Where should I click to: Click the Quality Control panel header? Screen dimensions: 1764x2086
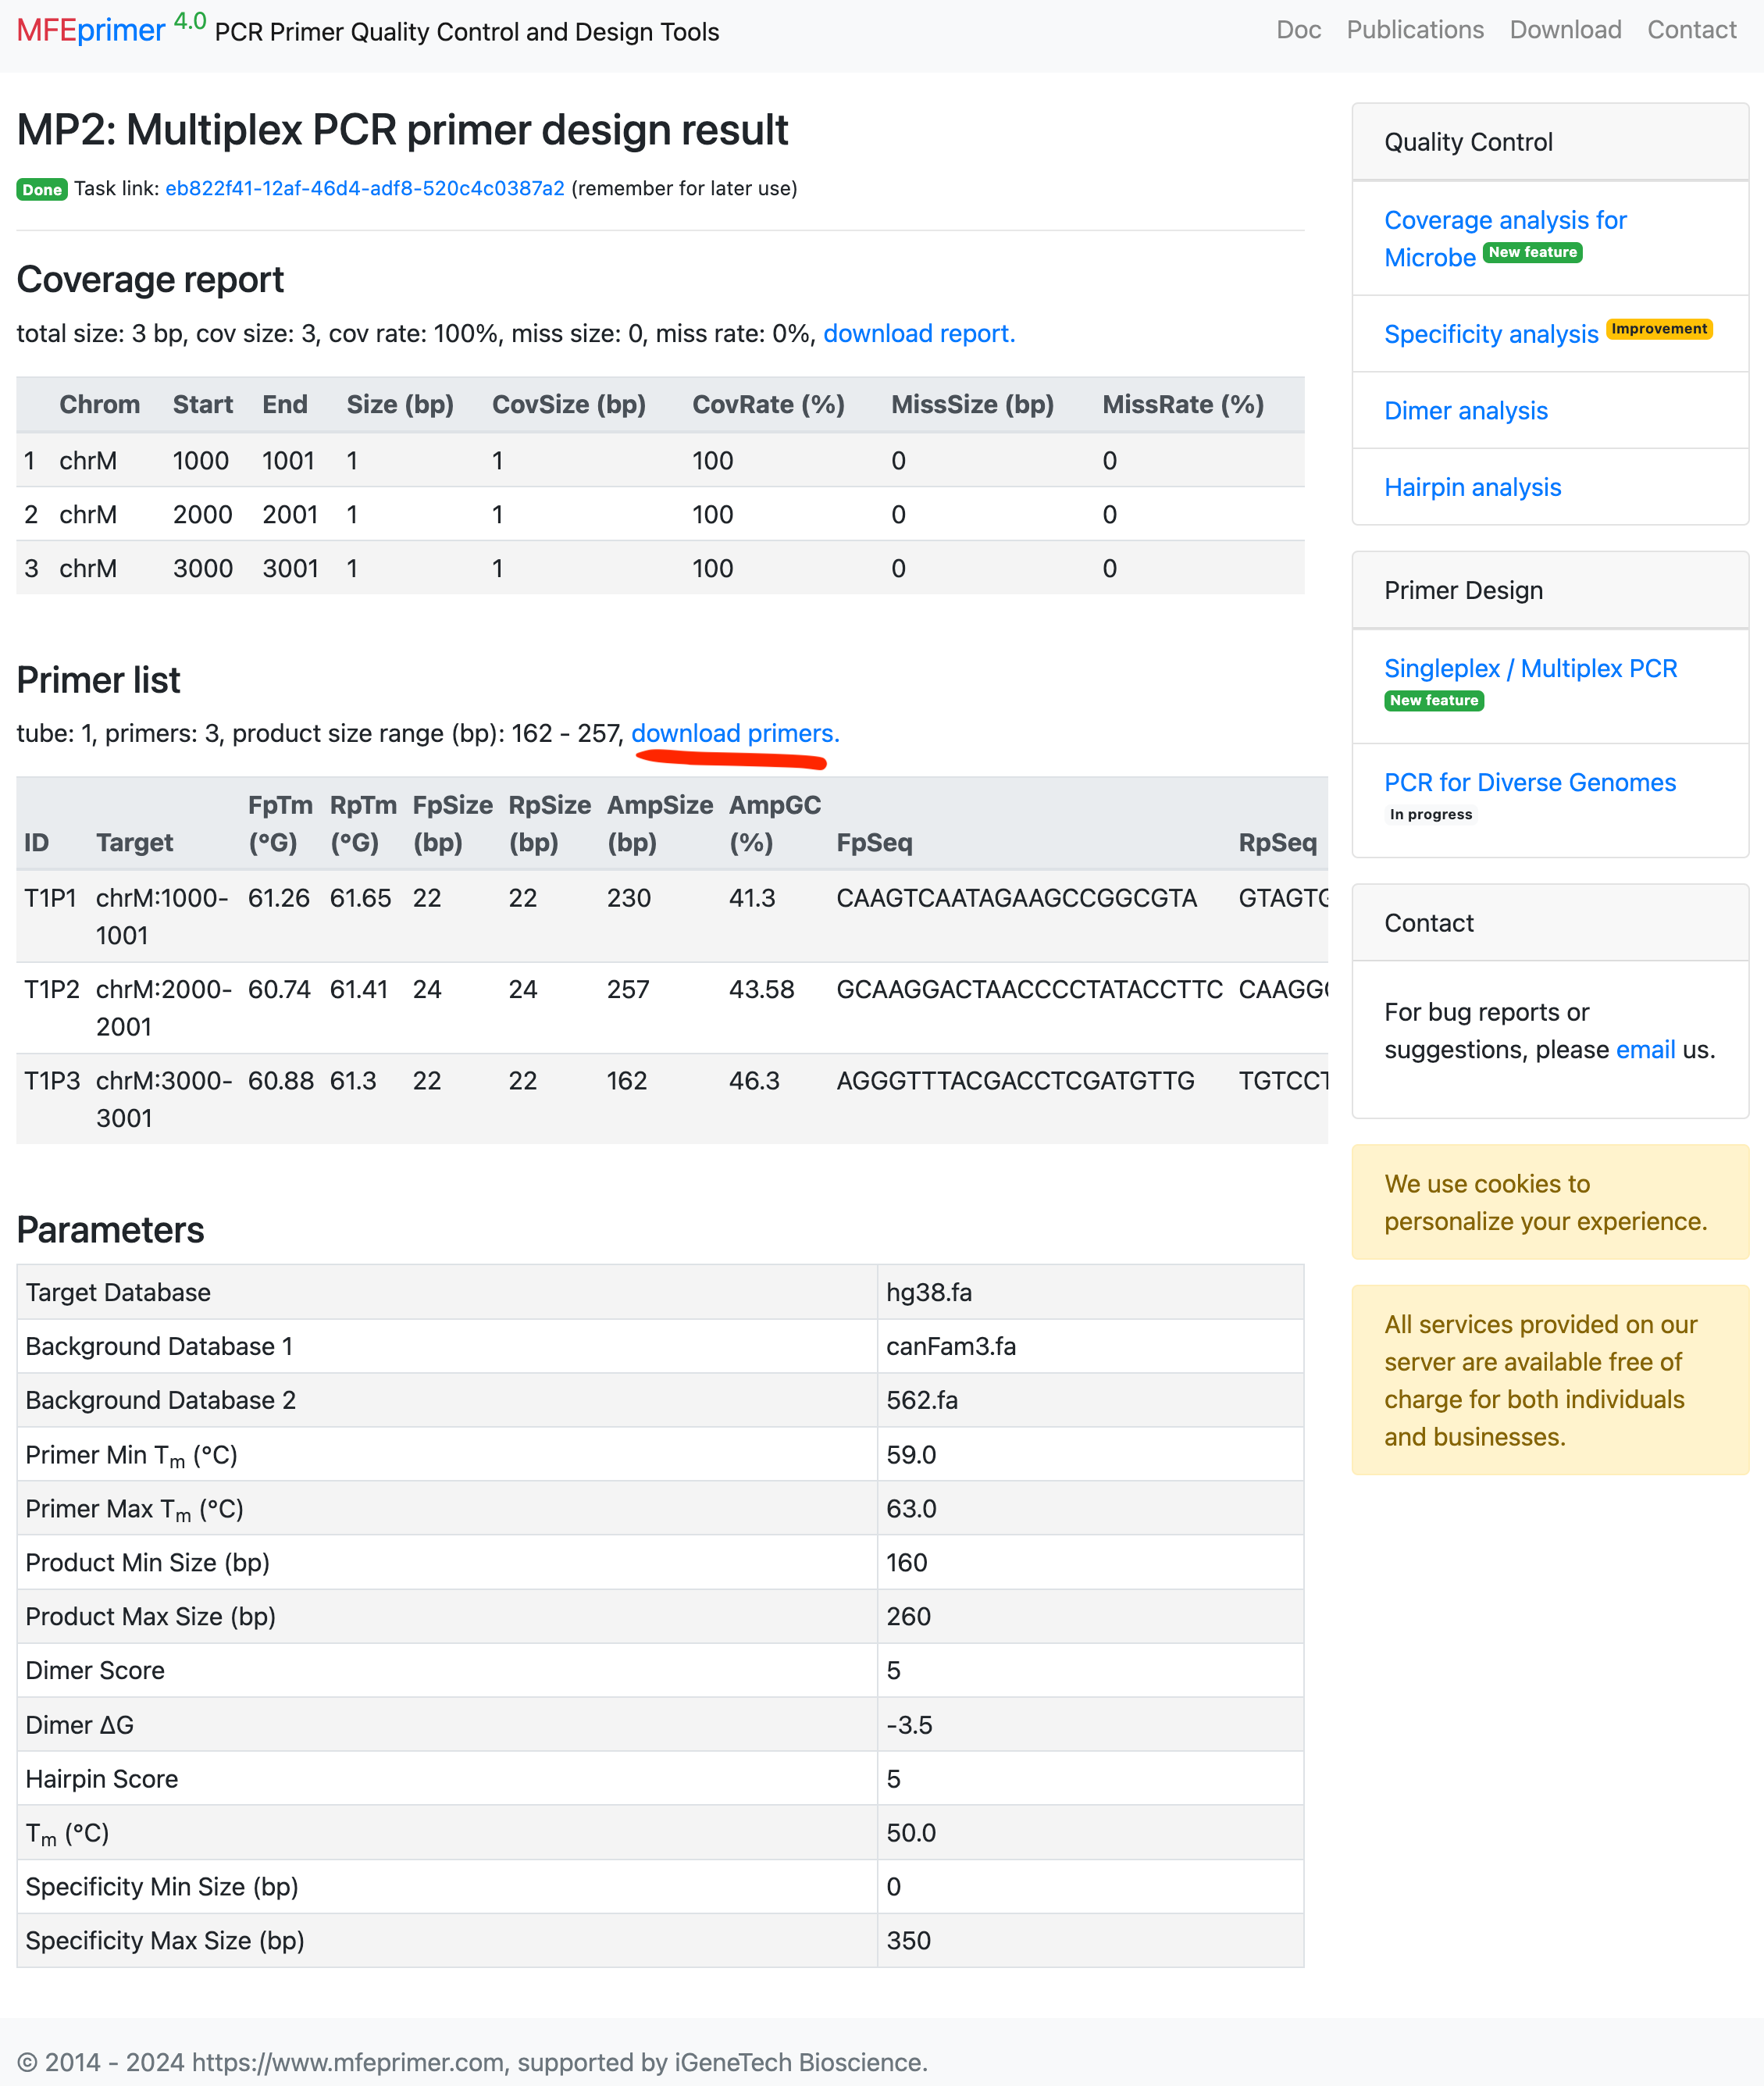point(1549,142)
